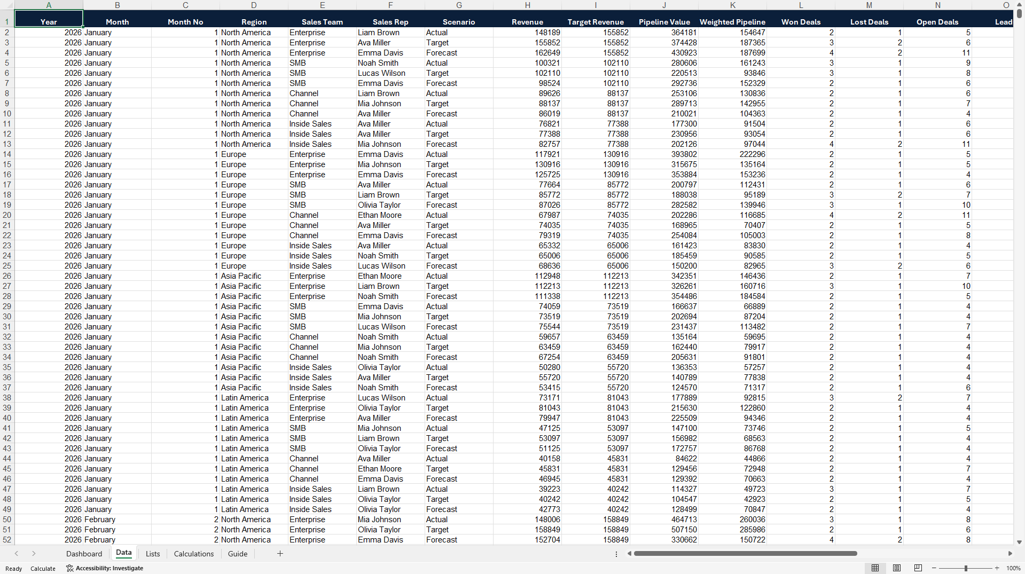Select Olivia Taylor in row 19
This screenshot has width=1025, height=574.
click(x=390, y=205)
